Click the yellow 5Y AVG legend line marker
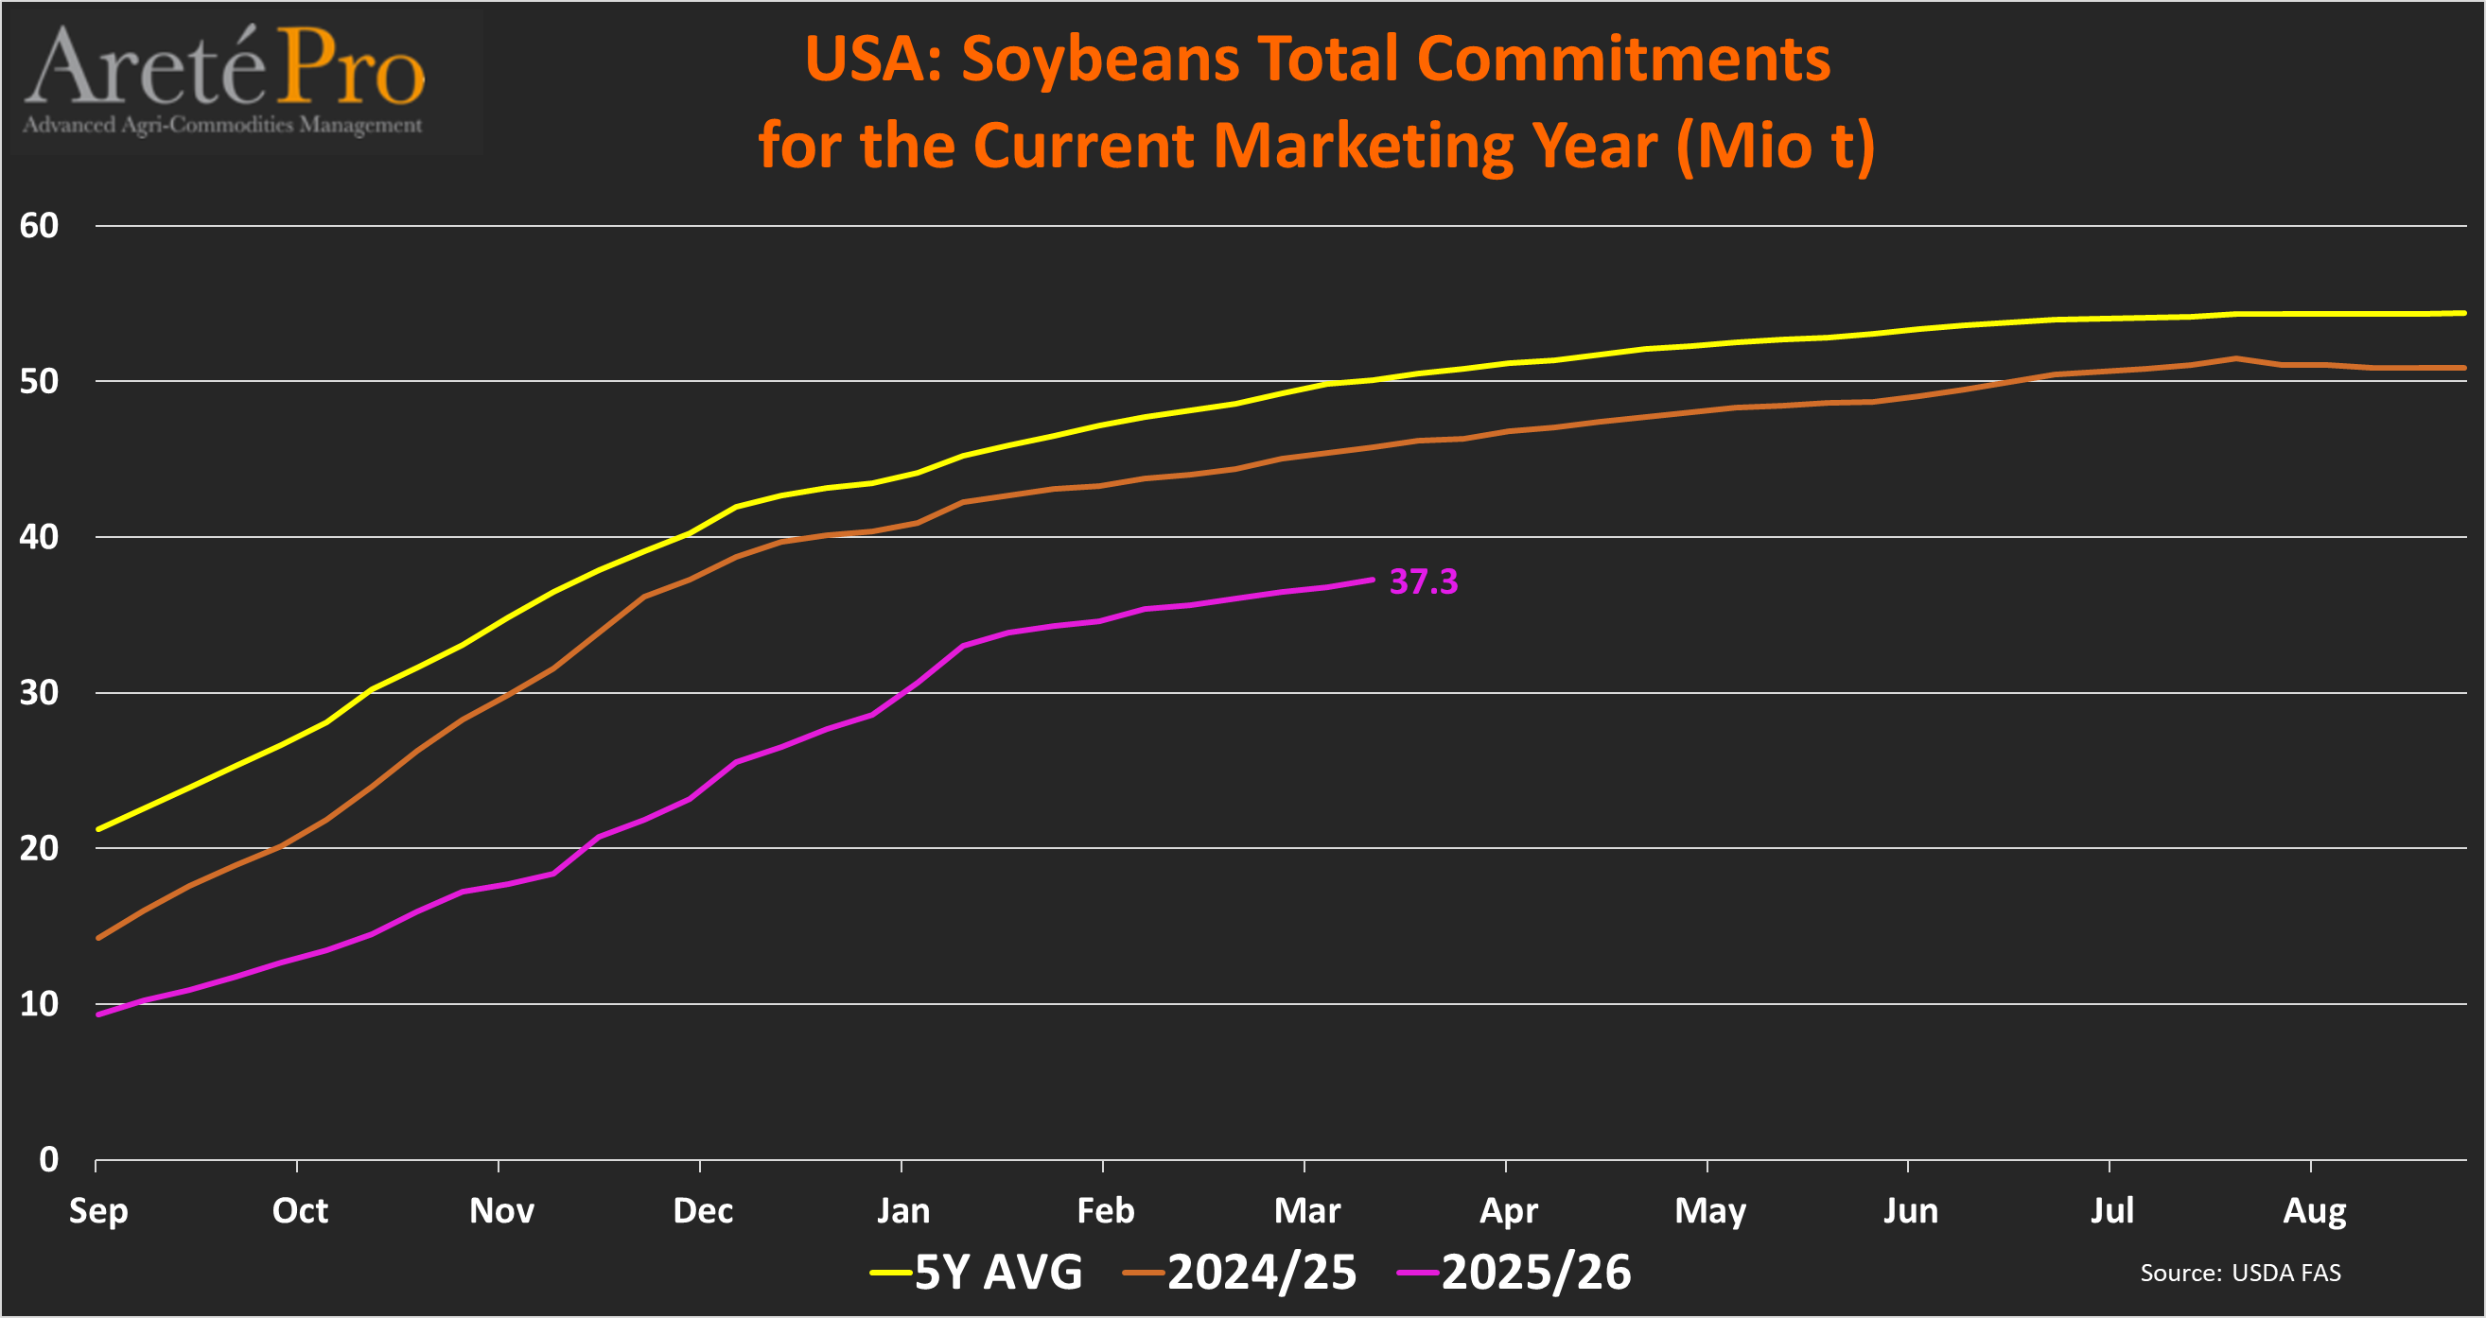 coord(890,1273)
